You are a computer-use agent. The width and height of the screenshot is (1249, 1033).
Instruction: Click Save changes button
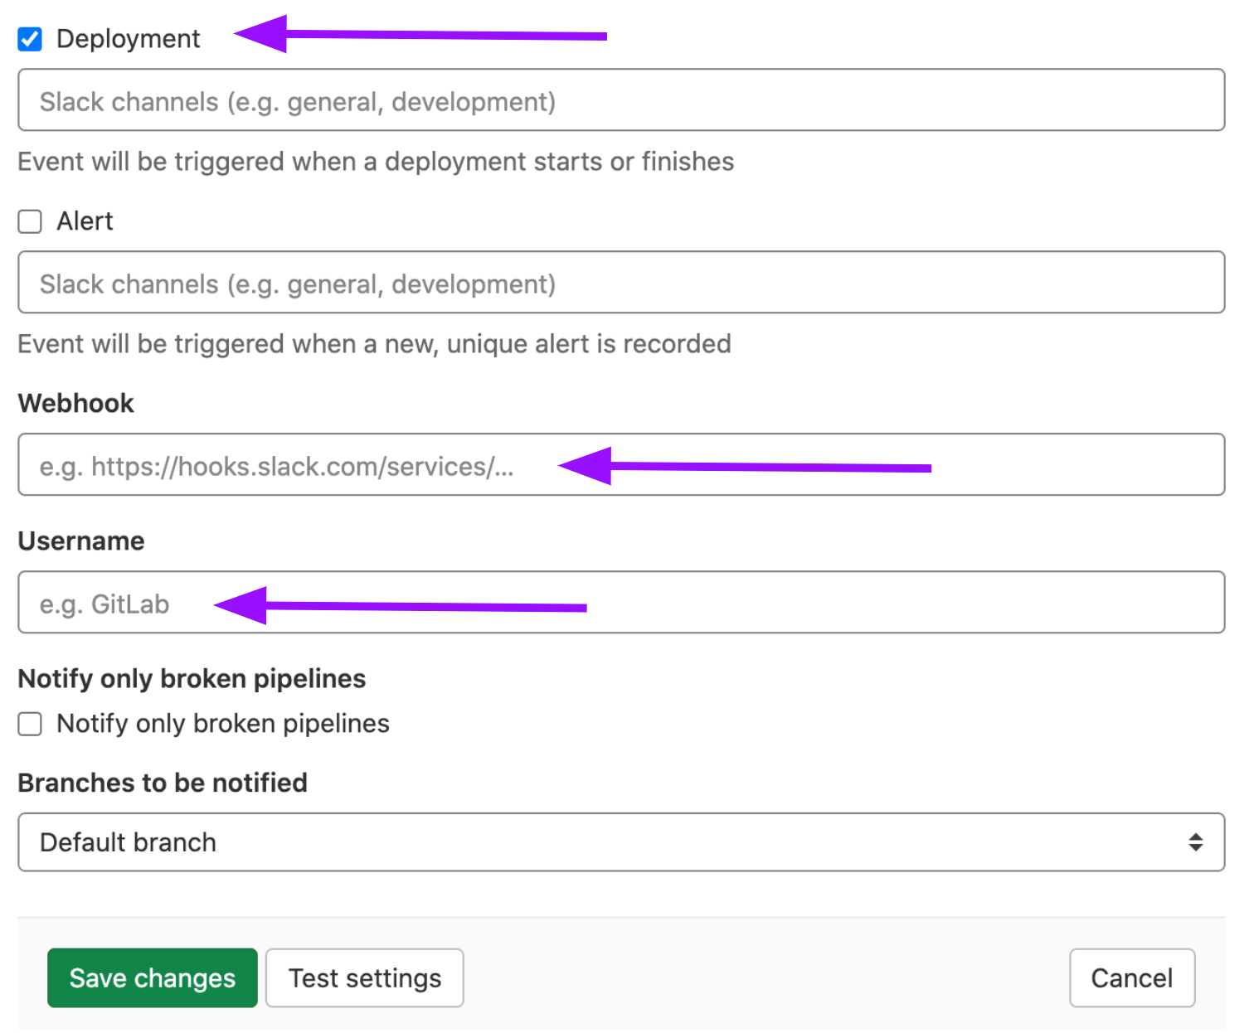153,978
